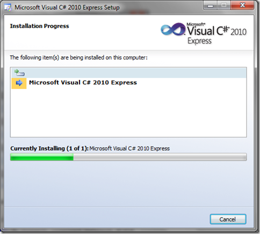The image size is (260, 234).
Task: Click the items list header row
Action: tap(128, 73)
